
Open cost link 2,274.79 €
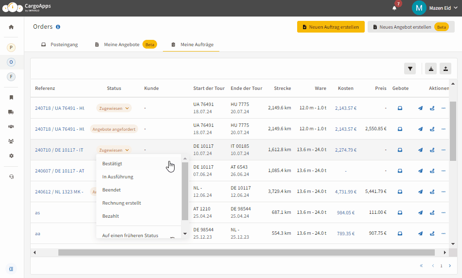(346, 150)
